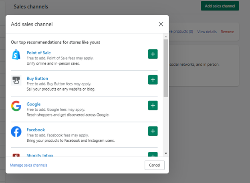Add the Buy Button channel

pyautogui.click(x=153, y=80)
